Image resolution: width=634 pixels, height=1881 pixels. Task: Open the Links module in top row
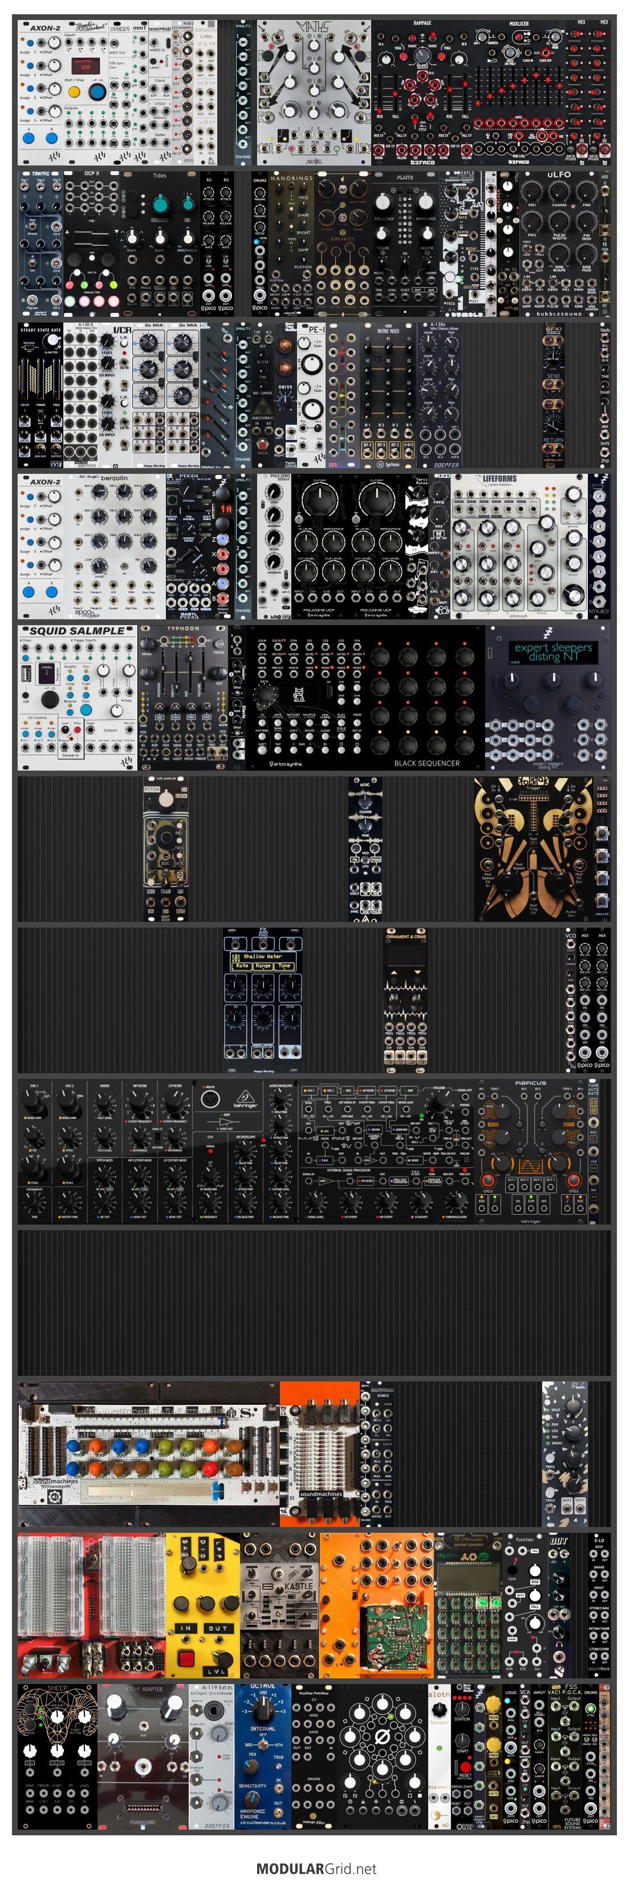206,92
